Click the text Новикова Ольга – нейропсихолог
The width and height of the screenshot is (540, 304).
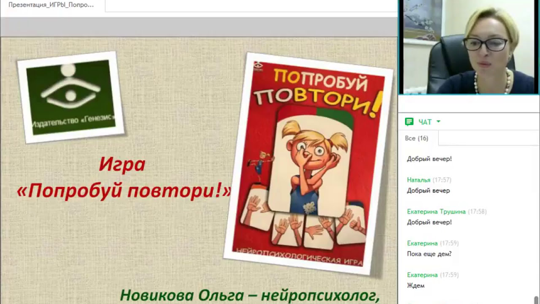(250, 295)
